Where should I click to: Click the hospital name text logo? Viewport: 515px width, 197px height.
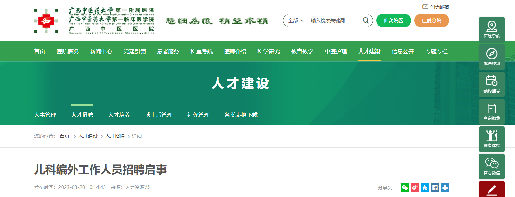(x=111, y=21)
